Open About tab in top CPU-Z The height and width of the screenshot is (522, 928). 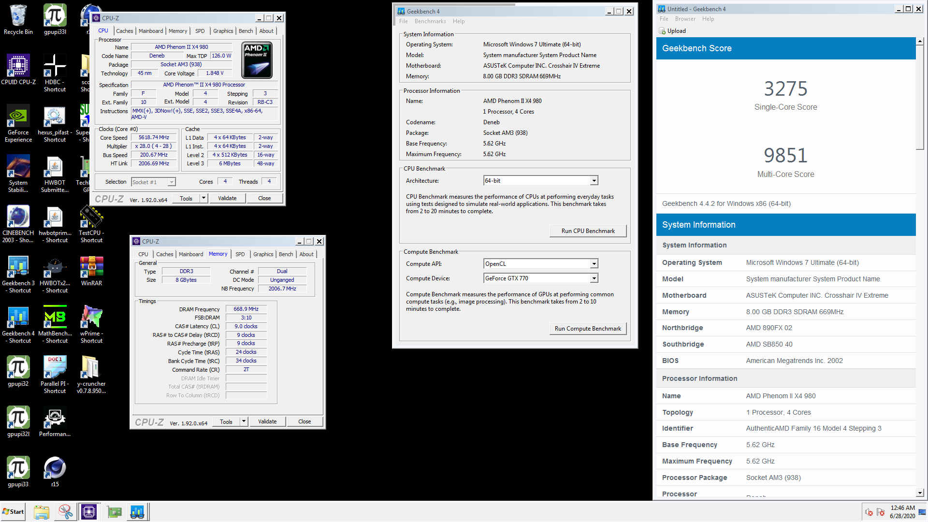(266, 31)
